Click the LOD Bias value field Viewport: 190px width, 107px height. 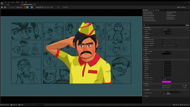coord(167,32)
